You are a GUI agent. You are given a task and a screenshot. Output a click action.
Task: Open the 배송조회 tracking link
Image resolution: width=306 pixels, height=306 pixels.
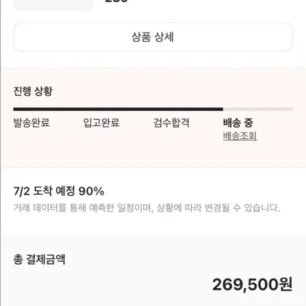point(240,136)
